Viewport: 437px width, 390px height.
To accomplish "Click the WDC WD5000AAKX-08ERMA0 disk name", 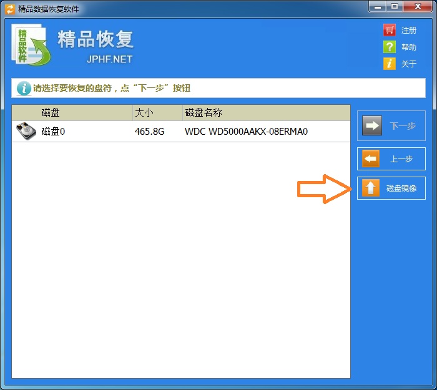I will tap(247, 131).
